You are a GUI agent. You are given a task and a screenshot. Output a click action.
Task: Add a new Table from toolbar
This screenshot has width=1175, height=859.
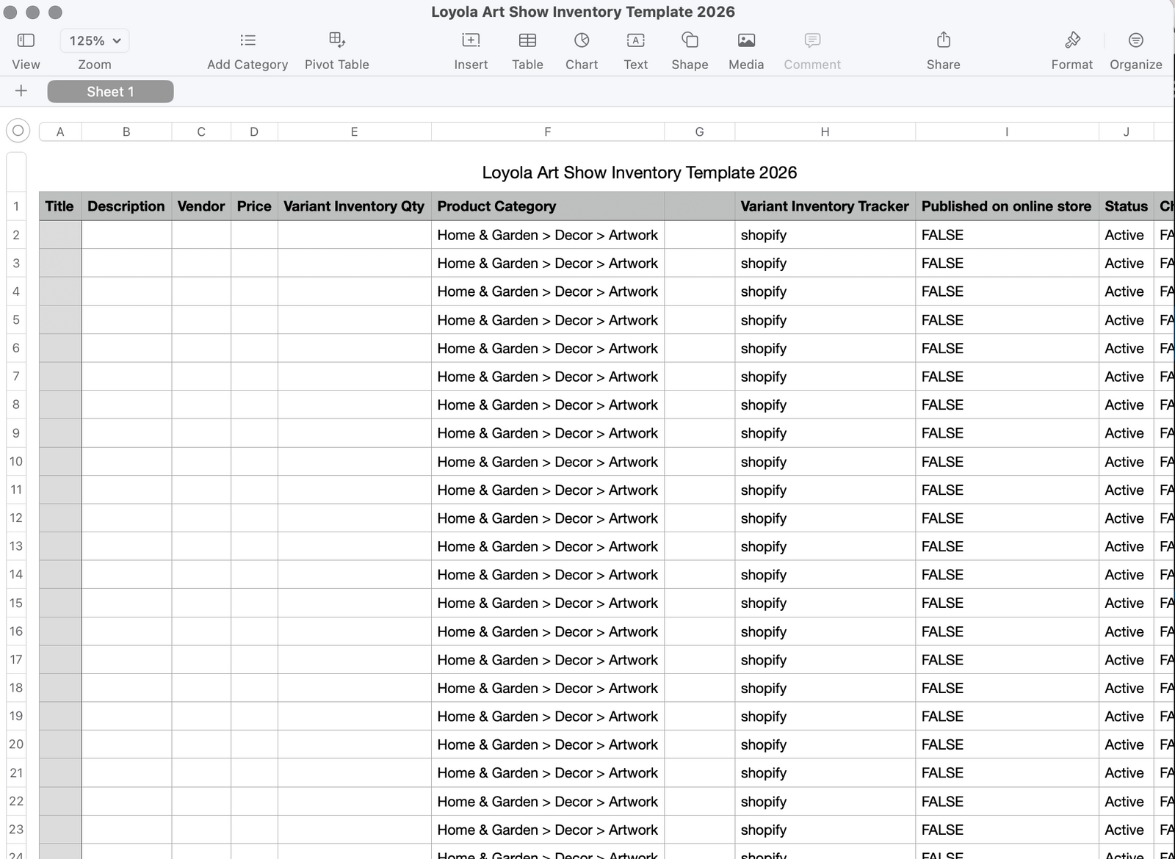pyautogui.click(x=527, y=40)
